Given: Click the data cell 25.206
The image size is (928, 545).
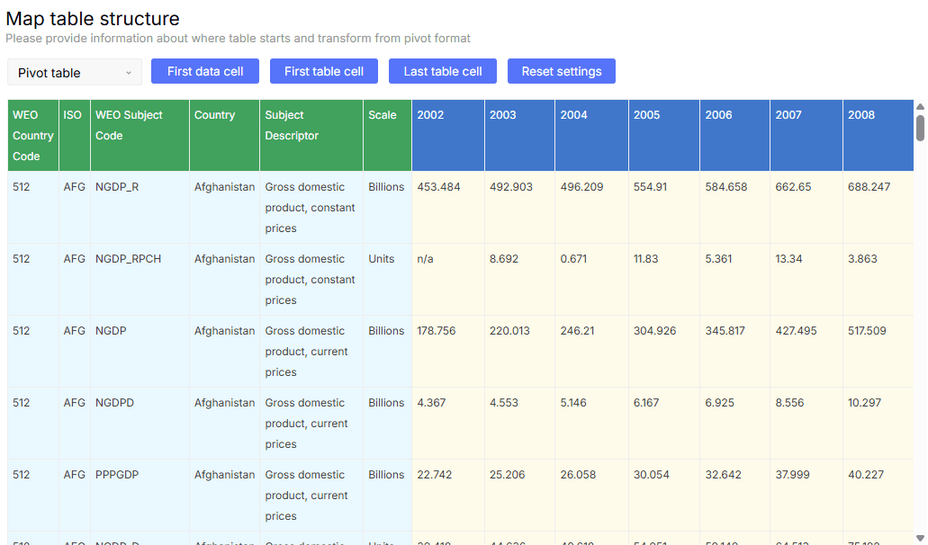Looking at the screenshot, I should point(519,496).
